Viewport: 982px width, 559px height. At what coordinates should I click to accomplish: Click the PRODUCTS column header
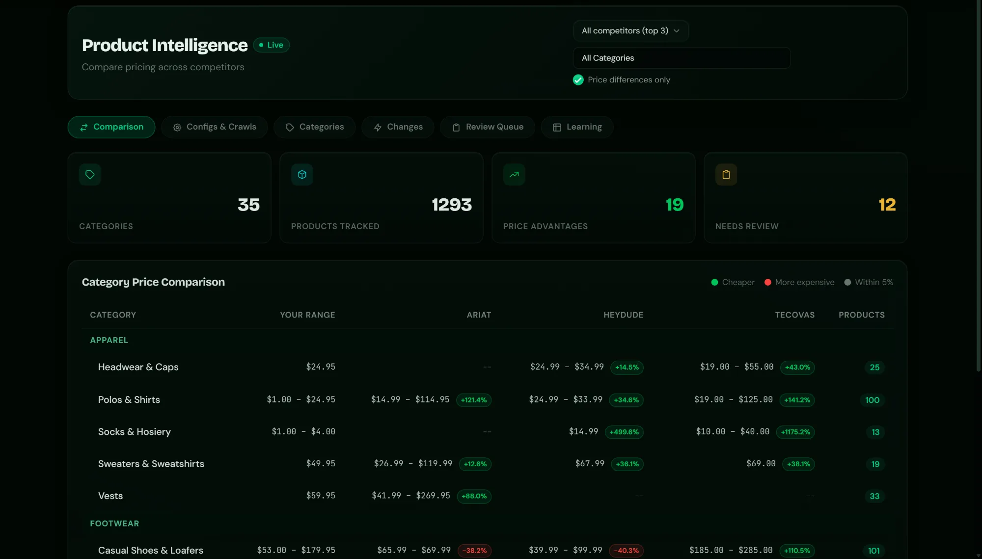[x=861, y=315]
